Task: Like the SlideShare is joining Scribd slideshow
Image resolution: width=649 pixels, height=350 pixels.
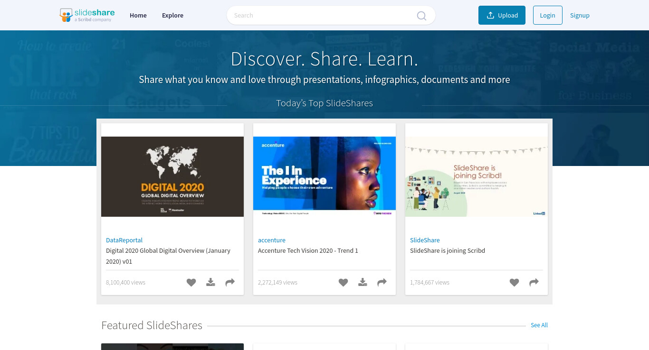Action: tap(514, 283)
